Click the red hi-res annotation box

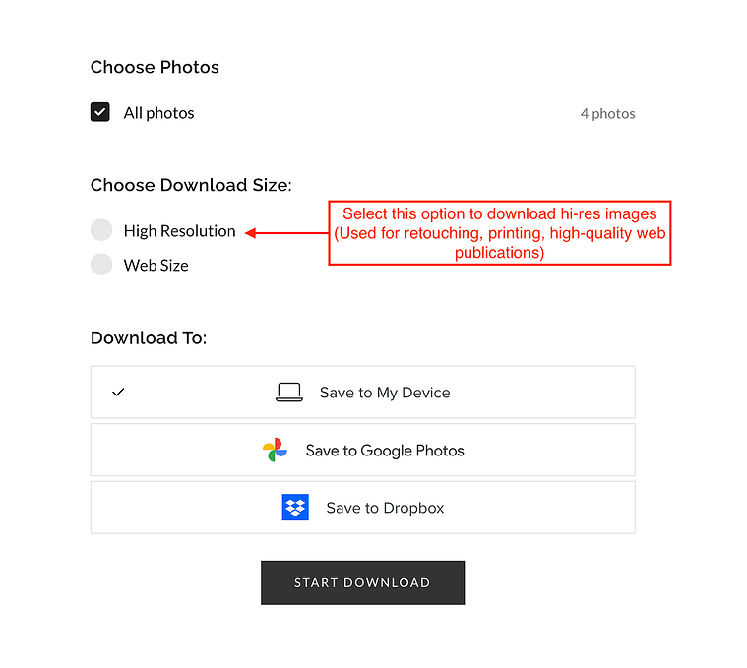500,233
